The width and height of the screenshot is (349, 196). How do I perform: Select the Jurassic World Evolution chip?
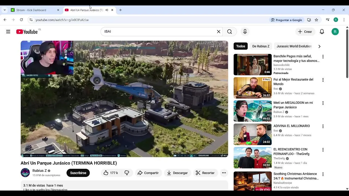coord(294,46)
